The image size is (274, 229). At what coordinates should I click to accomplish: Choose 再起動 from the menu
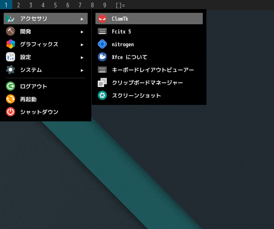46,99
